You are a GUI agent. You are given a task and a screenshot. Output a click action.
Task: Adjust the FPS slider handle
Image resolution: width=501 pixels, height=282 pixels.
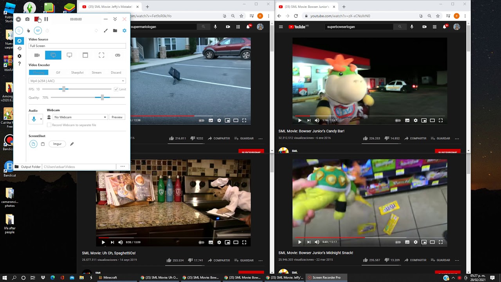coord(64,89)
